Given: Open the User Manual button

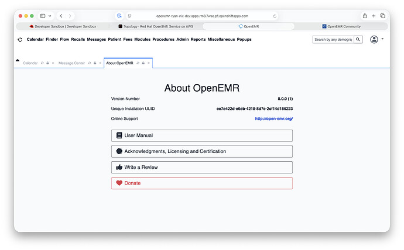Looking at the screenshot, I should click(202, 136).
